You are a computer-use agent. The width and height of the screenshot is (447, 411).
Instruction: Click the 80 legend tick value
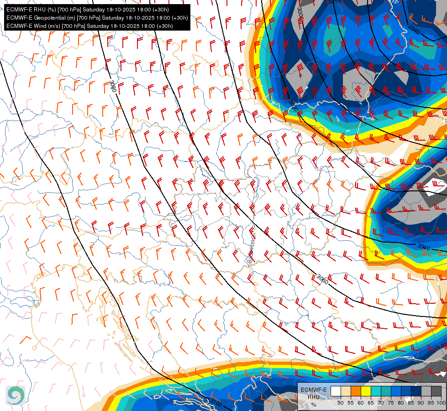pyautogui.click(x=401, y=403)
